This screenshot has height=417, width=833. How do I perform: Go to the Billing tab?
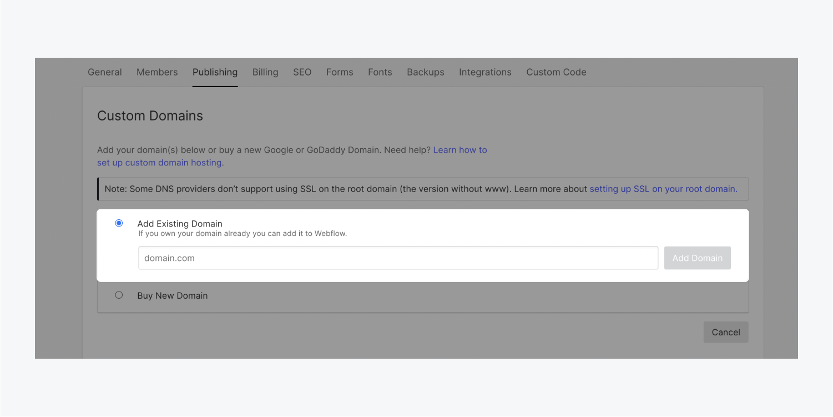click(x=265, y=72)
